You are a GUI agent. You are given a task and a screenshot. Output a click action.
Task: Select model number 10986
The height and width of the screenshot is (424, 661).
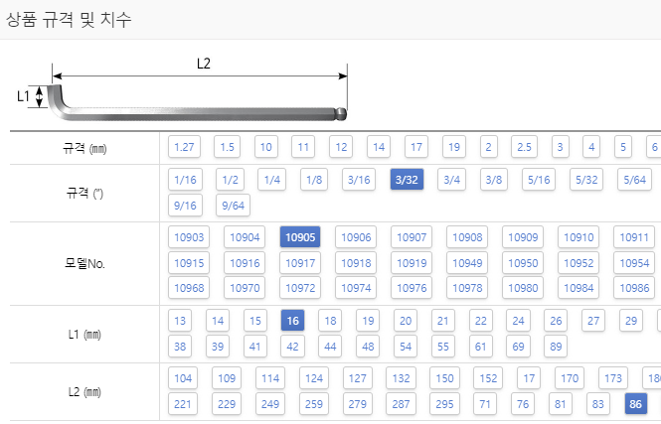pos(634,288)
